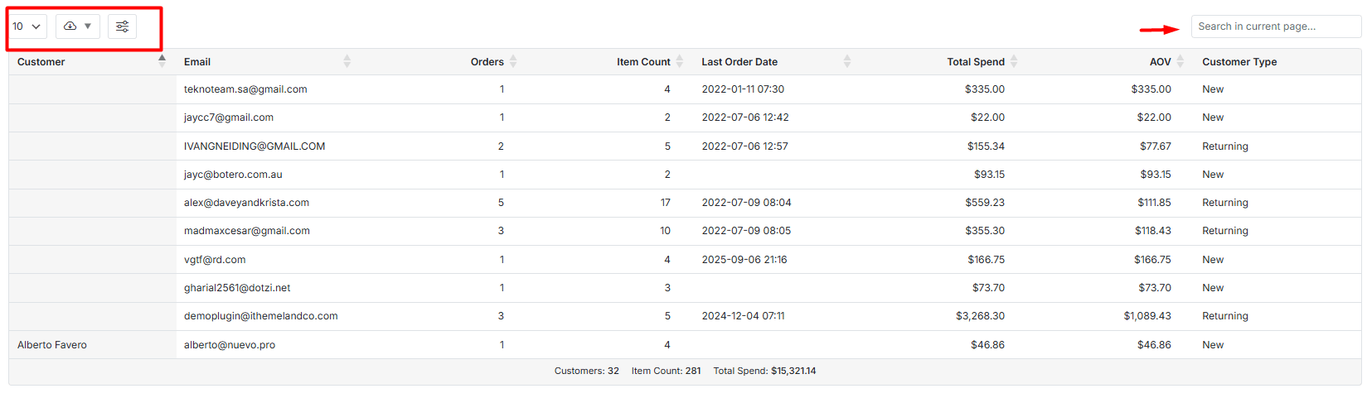Select the Alberto Favero customer cell
Image resolution: width=1372 pixels, height=398 pixels.
[x=52, y=345]
